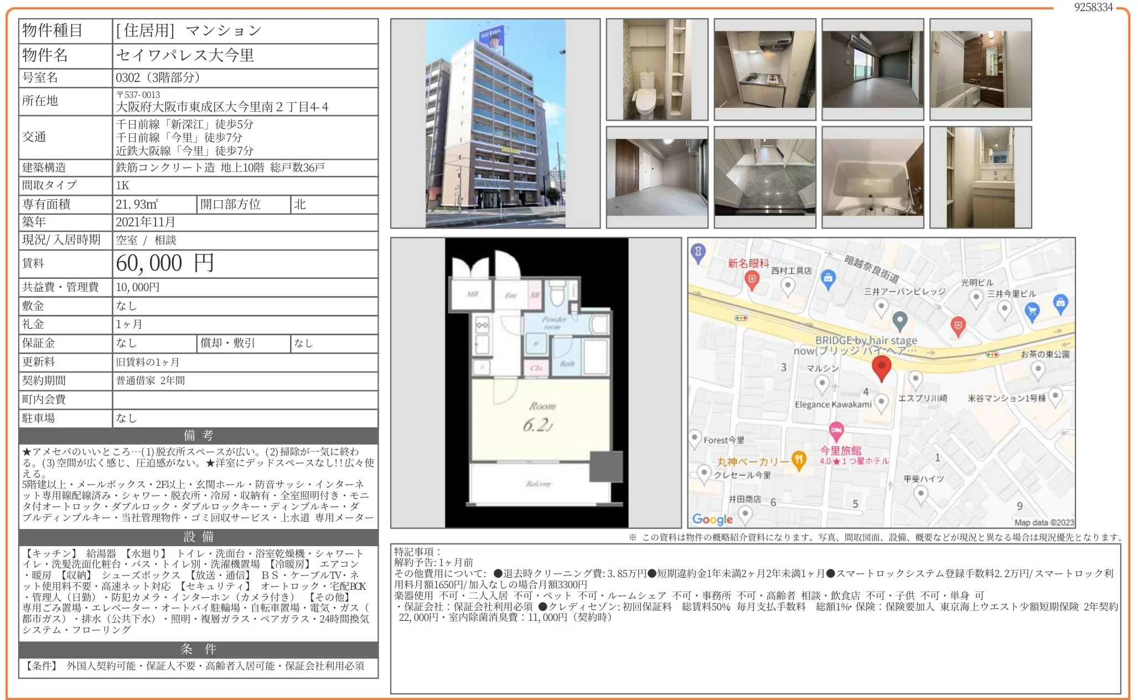This screenshot has height=700, width=1138.
Task: Click the お茶の東公園 map marker
Action: click(1038, 369)
